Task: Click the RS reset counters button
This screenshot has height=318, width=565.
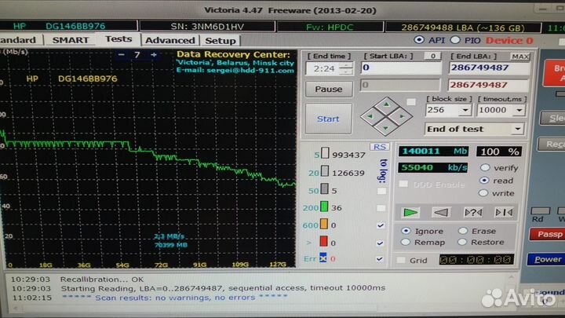Action: [x=380, y=146]
